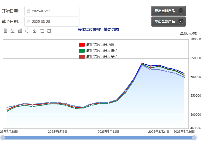Toggle legend 氧化镨钕当日最高价 series
The image size is (202, 141).
pyautogui.click(x=98, y=57)
